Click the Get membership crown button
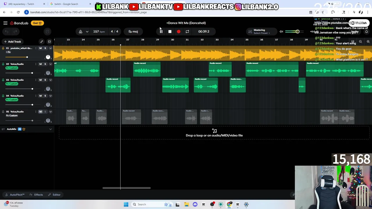The height and width of the screenshot is (209, 372). tap(37, 23)
